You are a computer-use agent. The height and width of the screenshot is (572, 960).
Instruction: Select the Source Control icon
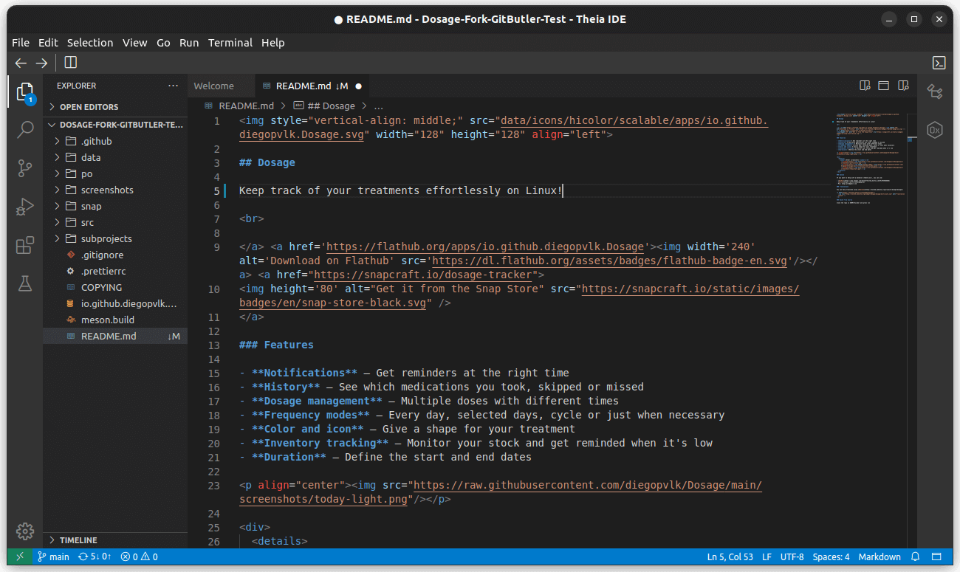[x=25, y=168]
